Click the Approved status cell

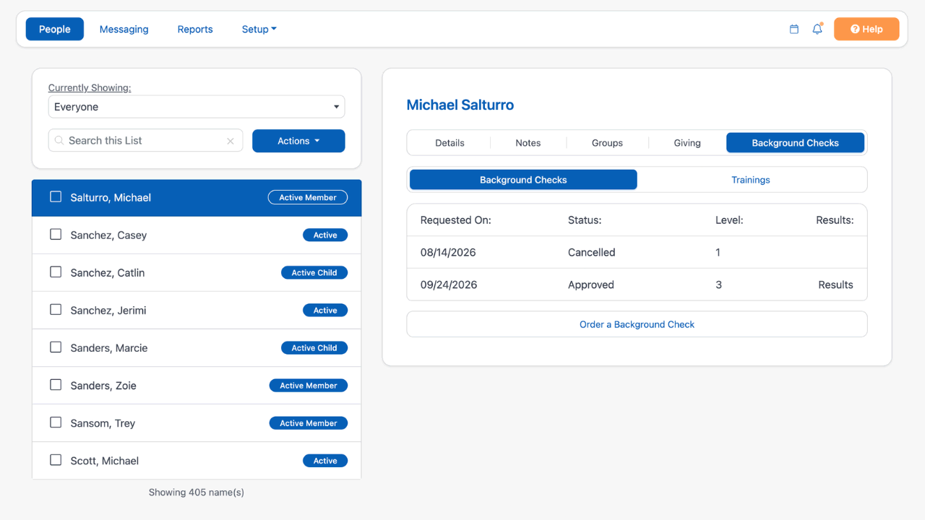(591, 285)
